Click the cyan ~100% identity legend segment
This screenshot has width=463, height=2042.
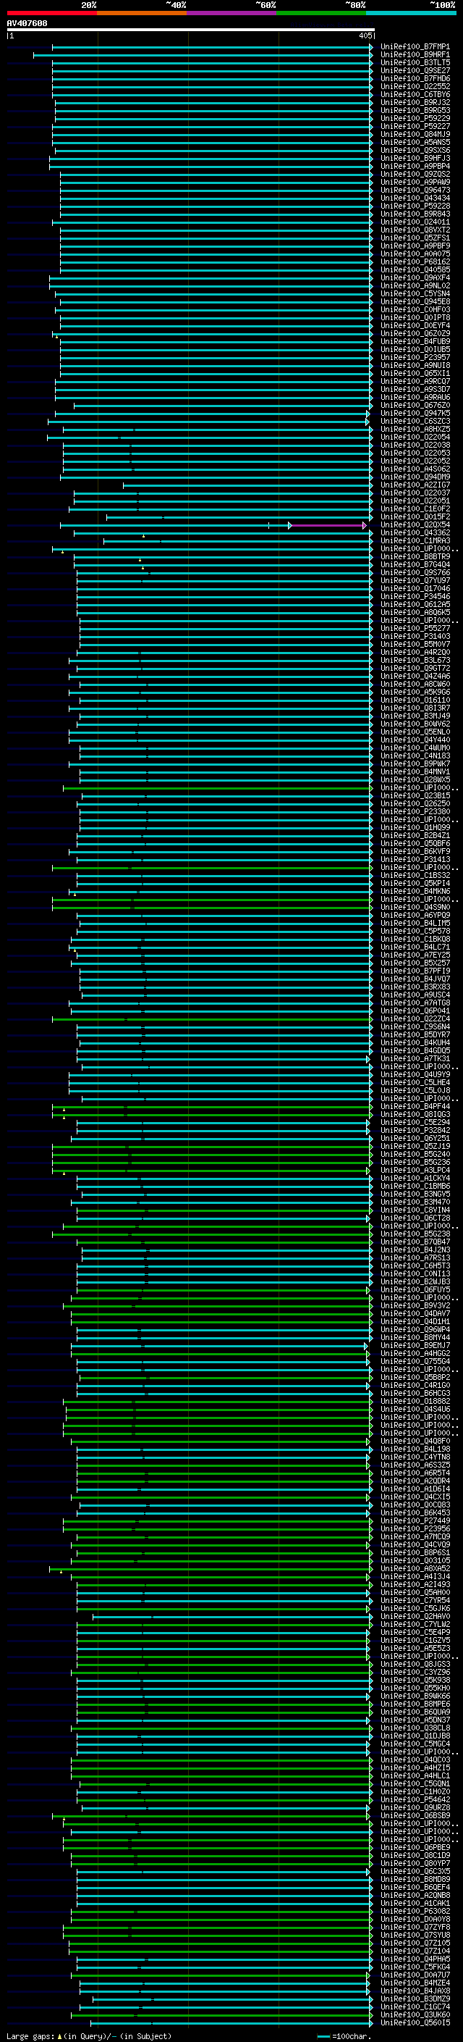(412, 13)
